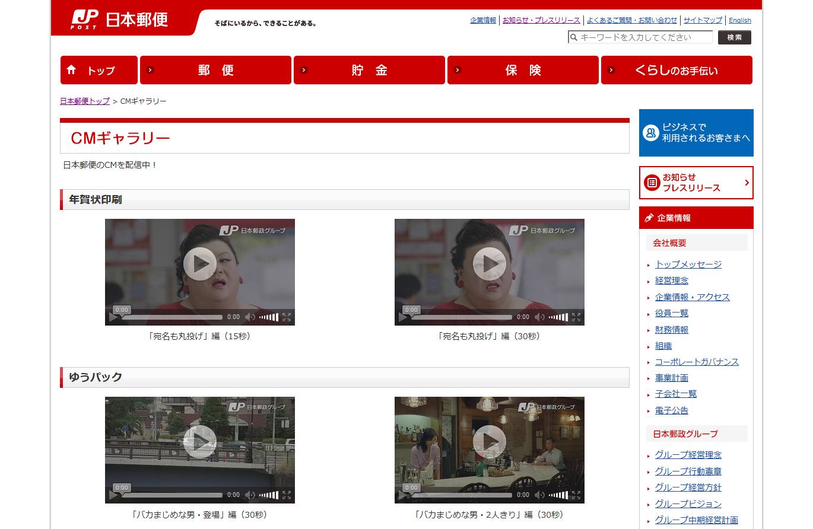Screen dimensions: 813x529
Task: Open the 電子公告 sidebar link
Action: [672, 410]
